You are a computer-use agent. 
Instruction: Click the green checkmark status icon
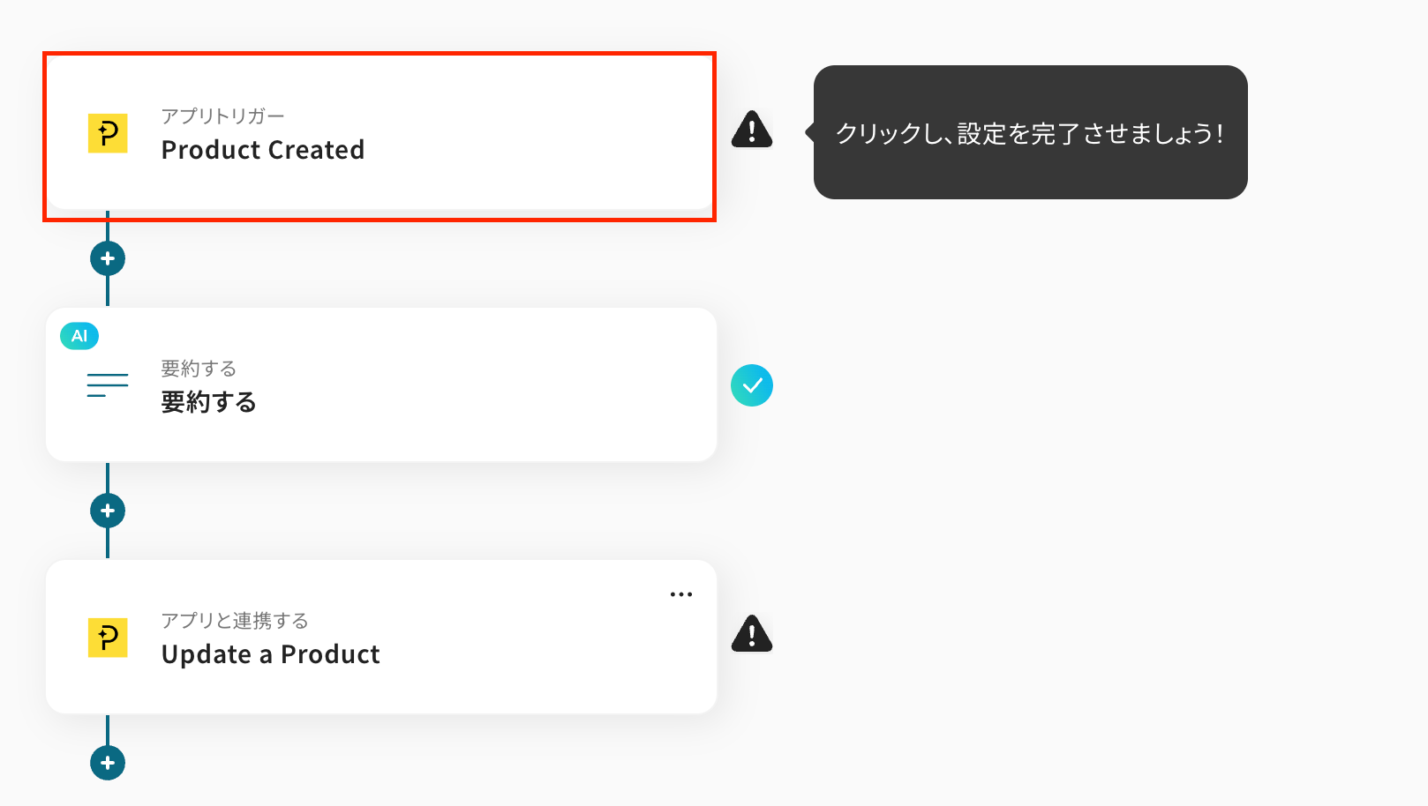pyautogui.click(x=752, y=385)
